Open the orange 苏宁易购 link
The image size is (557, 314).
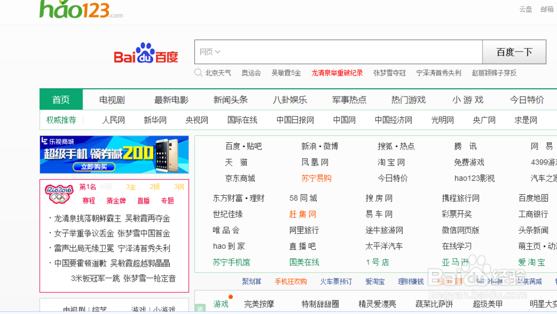point(316,178)
